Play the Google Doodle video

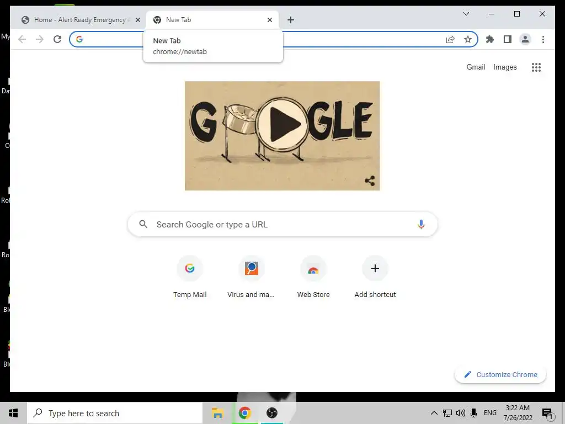[282, 124]
